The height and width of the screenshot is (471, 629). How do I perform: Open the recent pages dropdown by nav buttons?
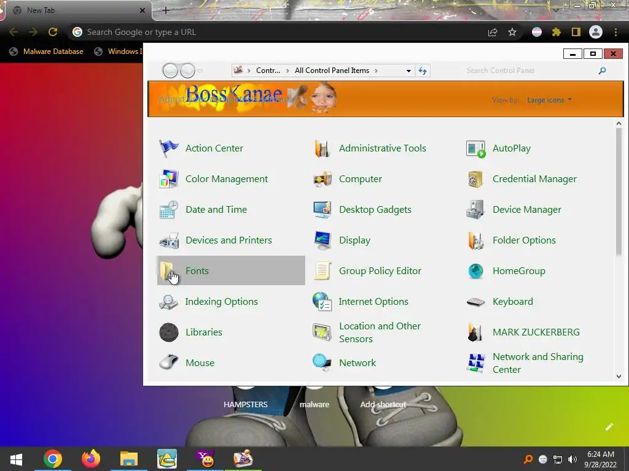(x=200, y=71)
